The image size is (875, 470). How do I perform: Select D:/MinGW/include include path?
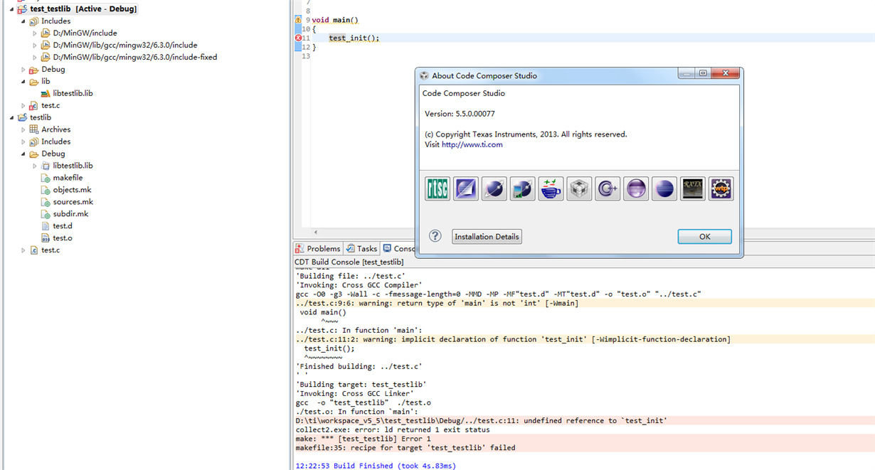click(79, 33)
